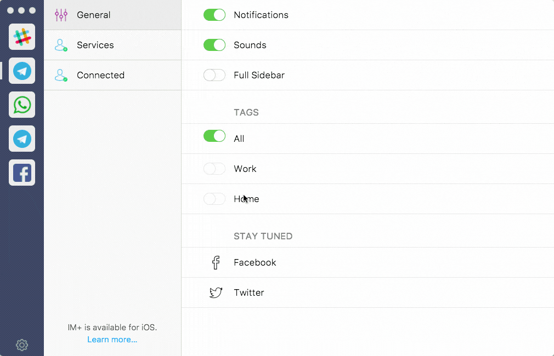The width and height of the screenshot is (554, 356).
Task: Select the Connected tab
Action: (112, 75)
